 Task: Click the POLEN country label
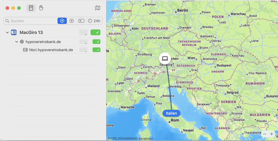[218, 17]
